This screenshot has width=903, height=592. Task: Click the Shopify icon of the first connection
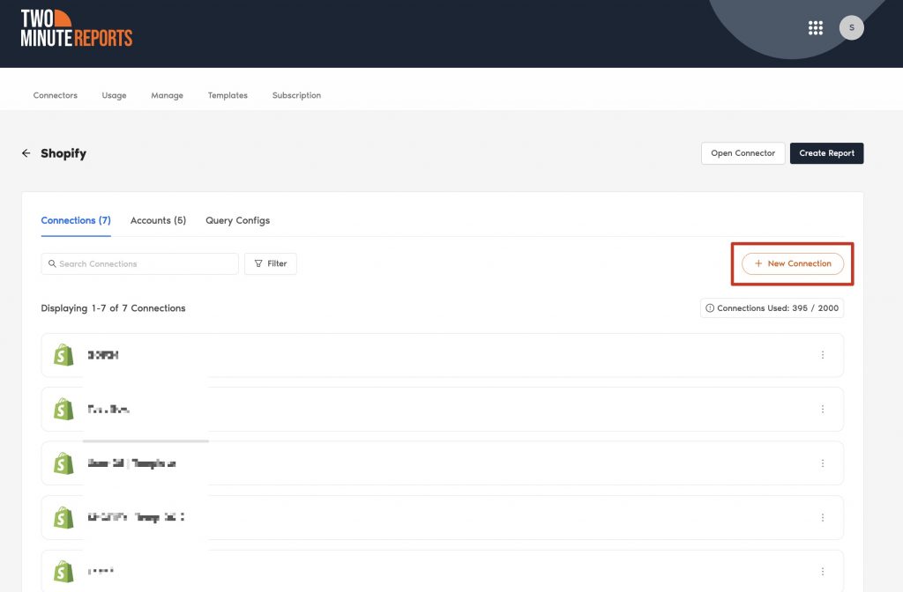pyautogui.click(x=63, y=355)
